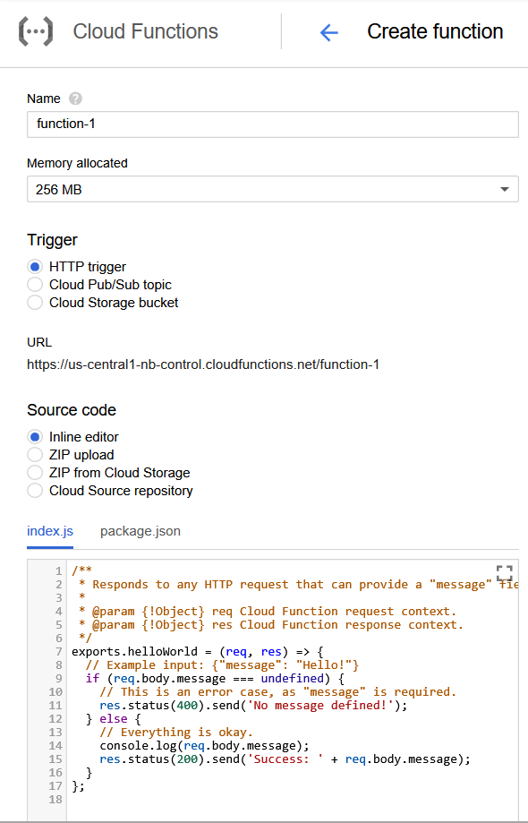Screen dimensions: 528x823
Task: Switch to the package.json tab
Action: tap(140, 531)
